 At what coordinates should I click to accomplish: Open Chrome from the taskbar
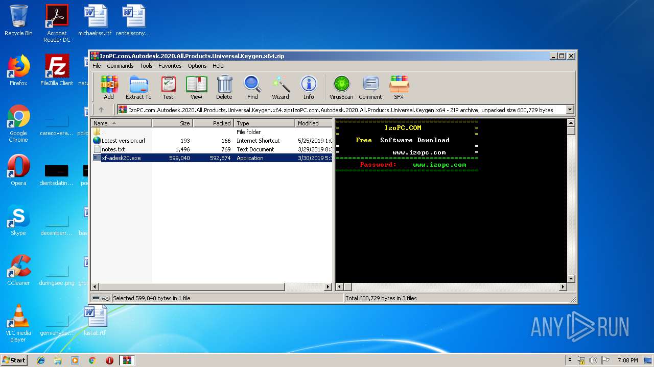coord(92,360)
